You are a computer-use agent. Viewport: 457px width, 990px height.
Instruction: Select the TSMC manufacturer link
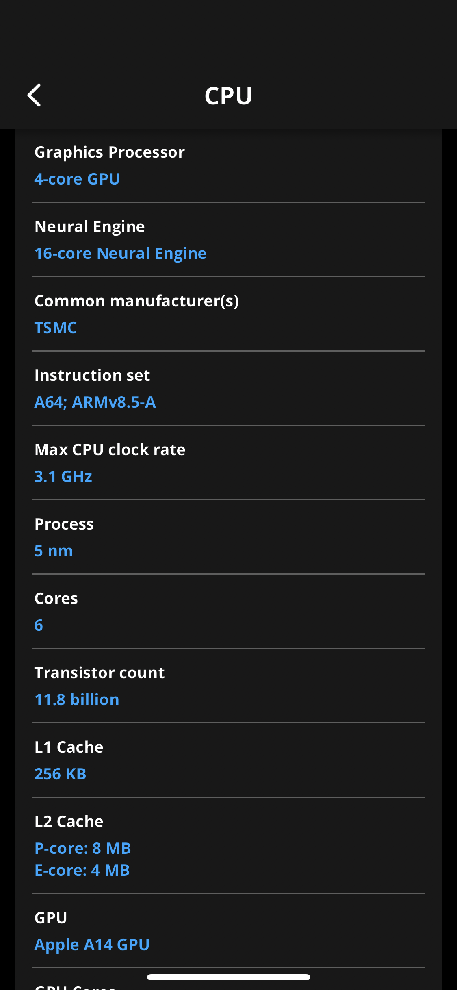click(56, 328)
